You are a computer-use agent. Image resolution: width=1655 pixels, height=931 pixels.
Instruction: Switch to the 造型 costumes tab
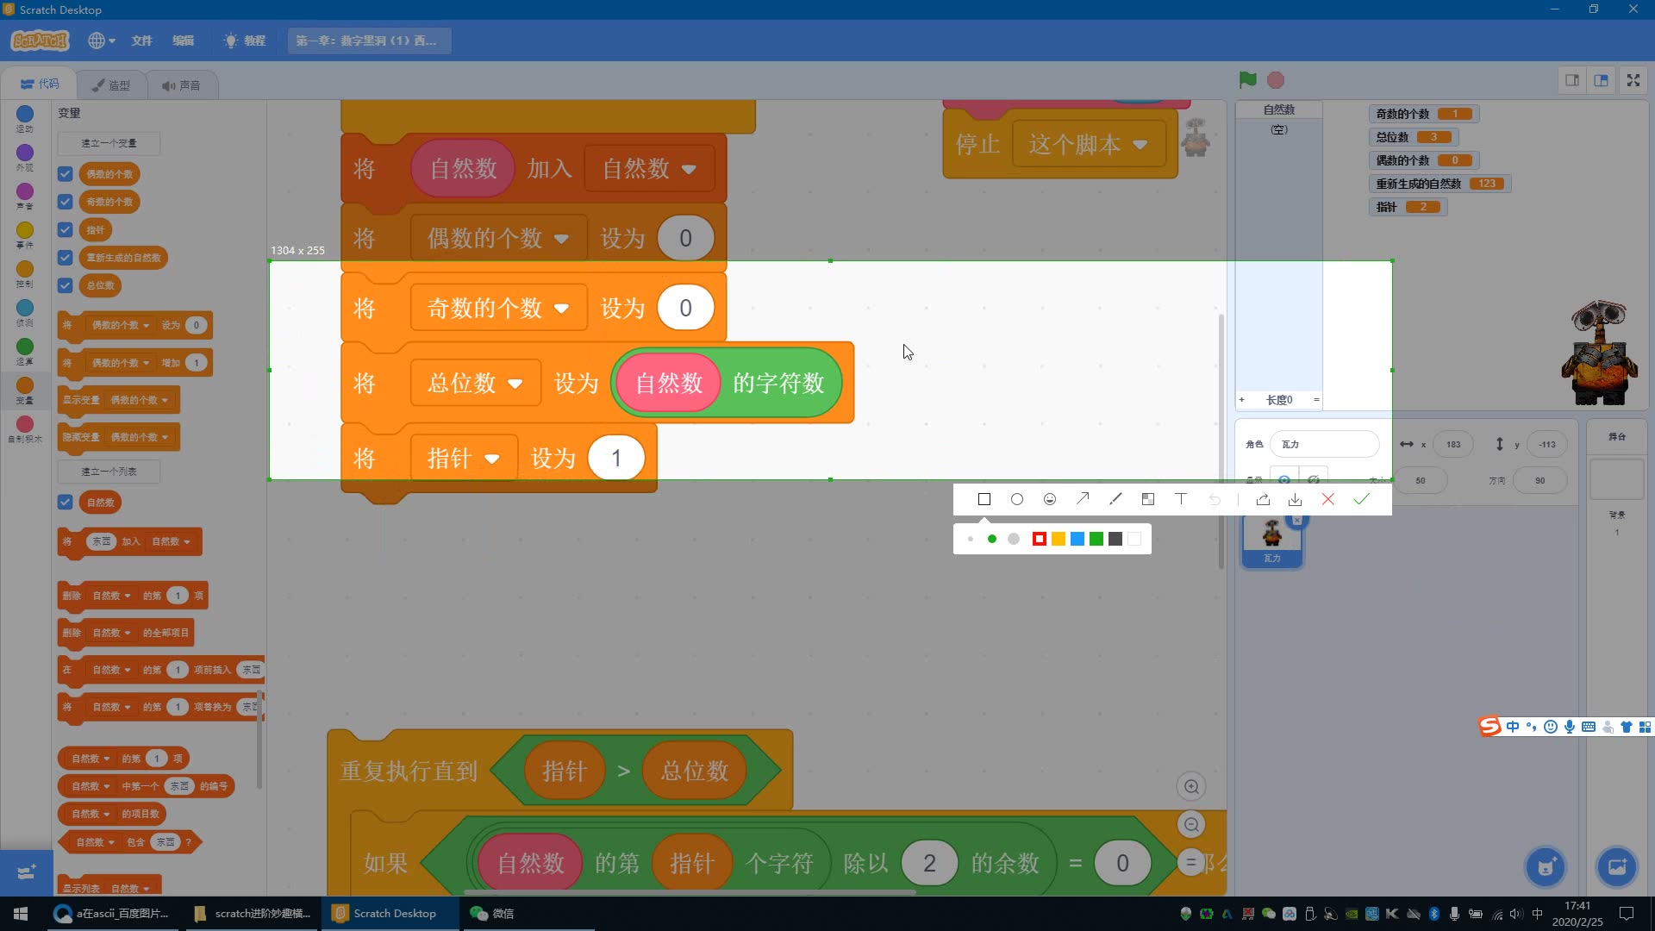111,85
